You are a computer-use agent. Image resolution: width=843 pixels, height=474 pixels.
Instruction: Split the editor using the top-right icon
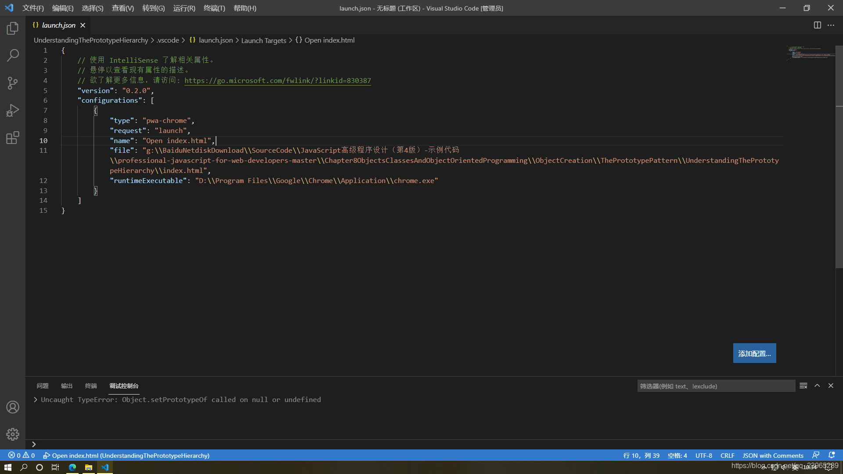(818, 25)
